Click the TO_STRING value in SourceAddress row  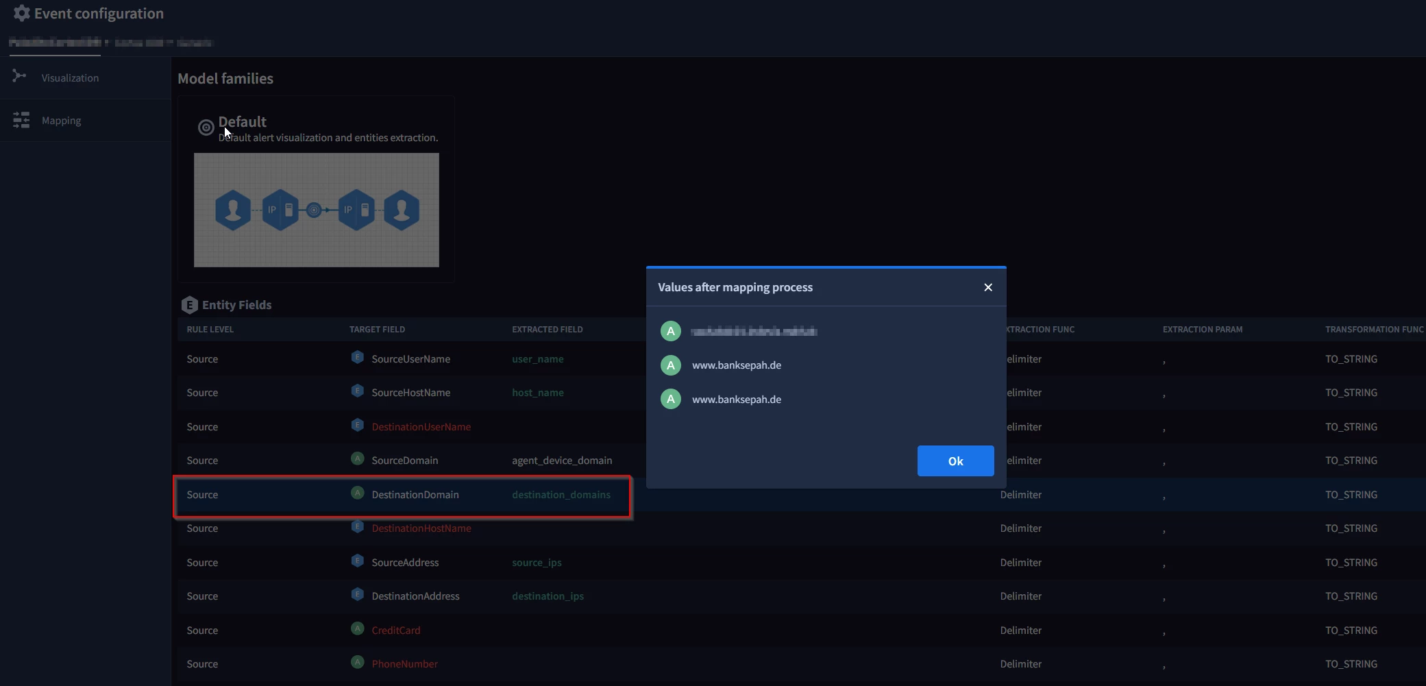1351,563
